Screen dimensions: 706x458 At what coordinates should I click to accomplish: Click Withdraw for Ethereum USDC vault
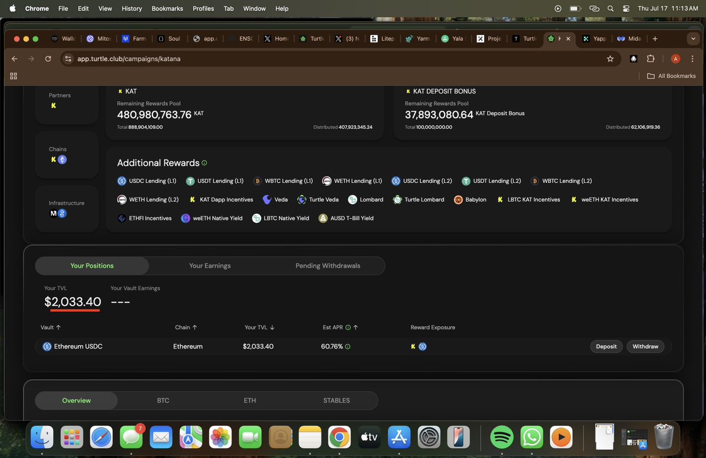(645, 346)
